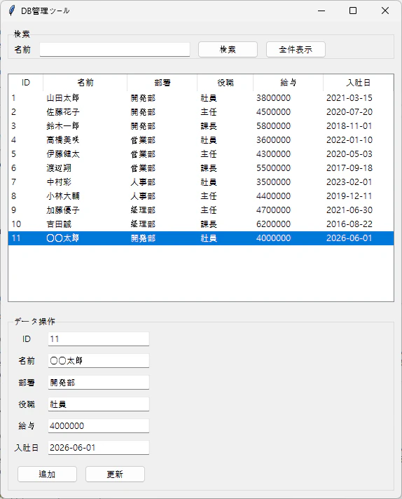Click the 給与 column header
Image resolution: width=402 pixels, height=499 pixels.
pos(288,83)
